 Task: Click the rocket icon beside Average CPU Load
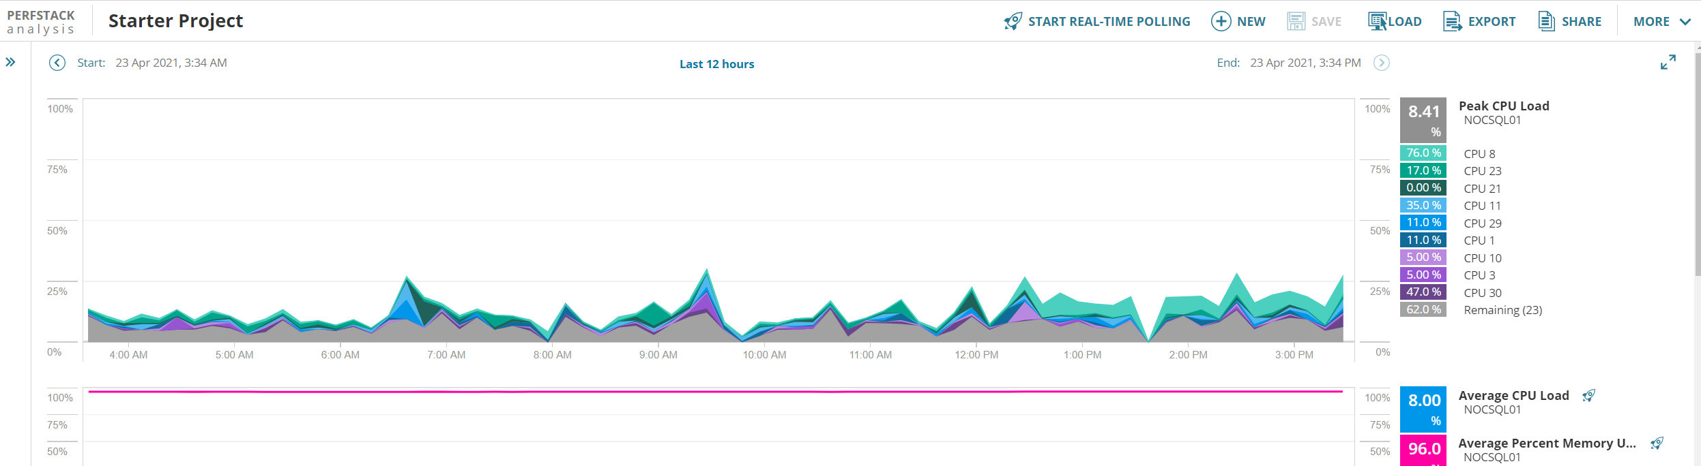coord(1588,396)
